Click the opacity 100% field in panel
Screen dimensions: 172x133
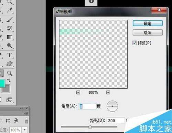click(x=15, y=130)
